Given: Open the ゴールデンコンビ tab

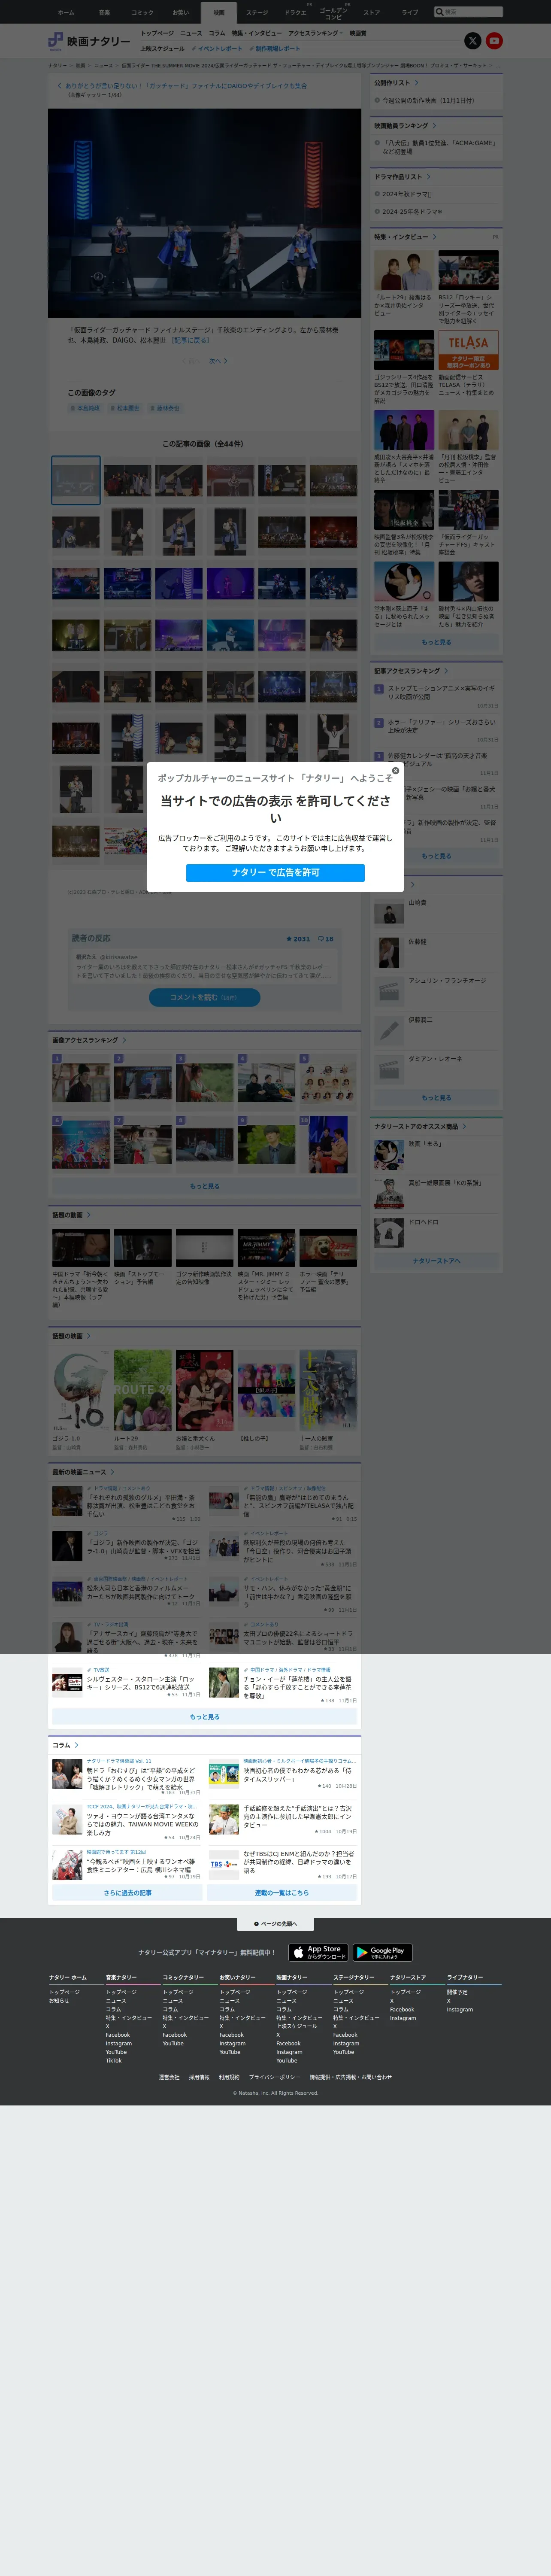Looking at the screenshot, I should pos(333,13).
